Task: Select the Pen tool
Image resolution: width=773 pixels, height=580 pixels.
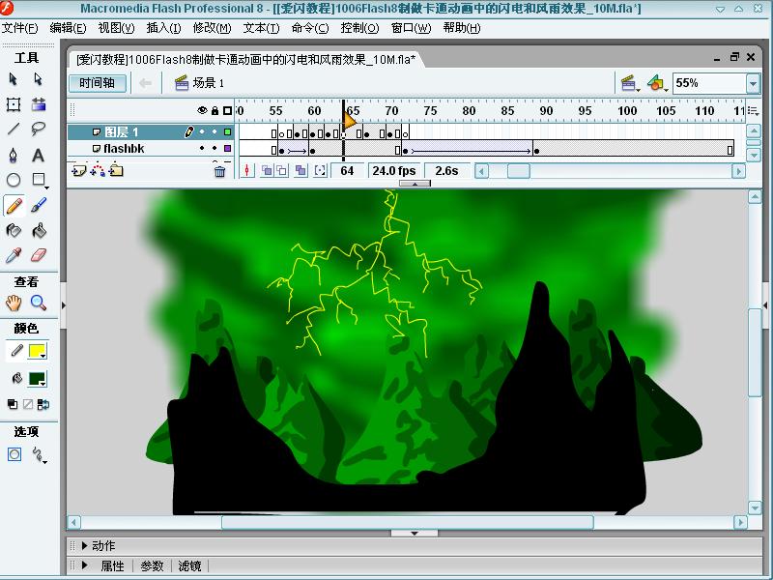Action: tap(14, 156)
